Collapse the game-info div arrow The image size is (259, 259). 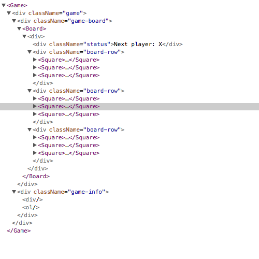coord(14,192)
